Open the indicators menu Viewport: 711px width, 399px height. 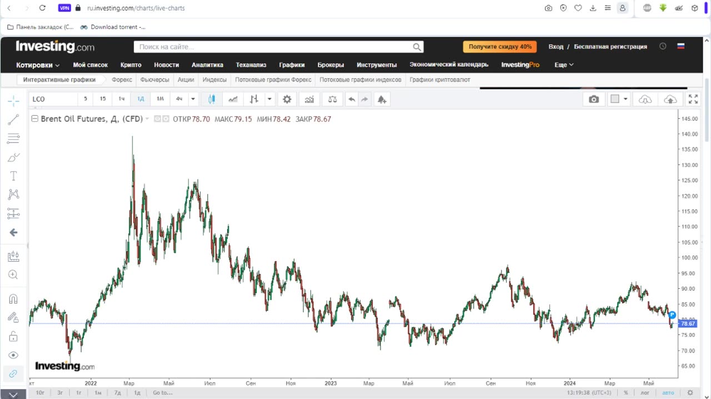309,99
